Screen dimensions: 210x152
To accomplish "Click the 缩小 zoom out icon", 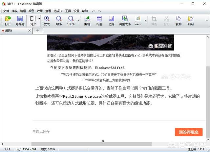I will pyautogui.click(x=59, y=21).
